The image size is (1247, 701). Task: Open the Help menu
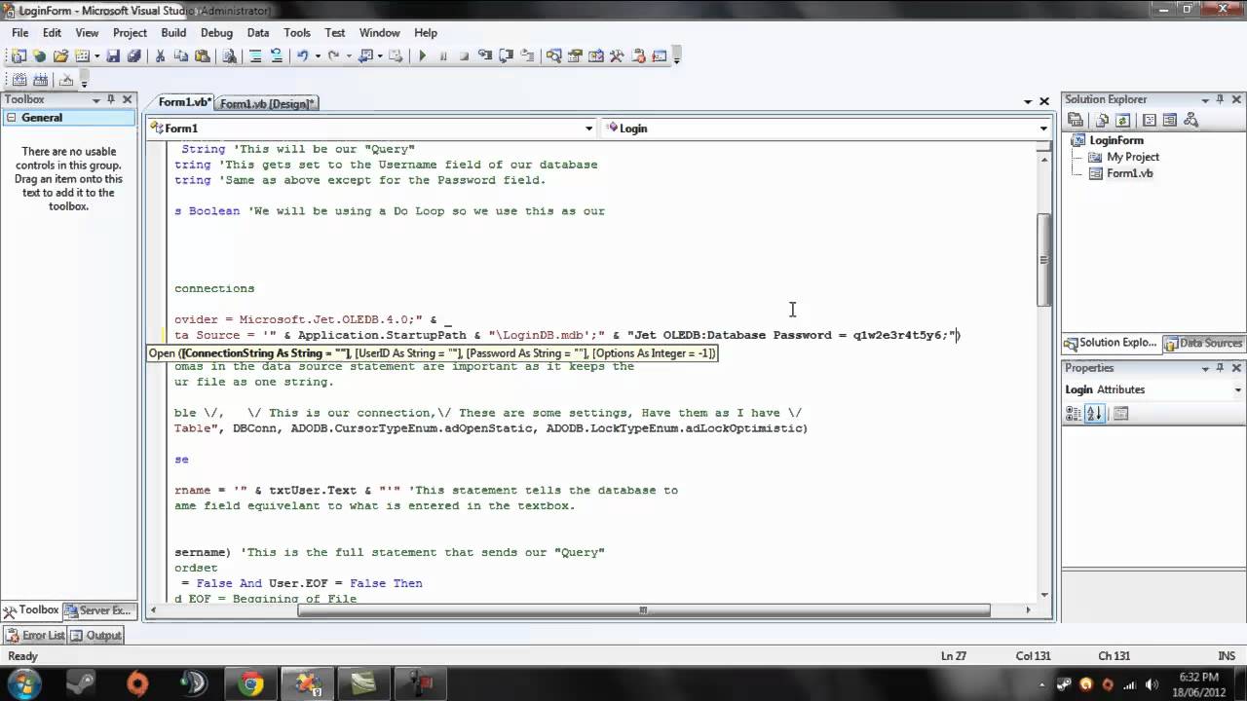point(426,32)
